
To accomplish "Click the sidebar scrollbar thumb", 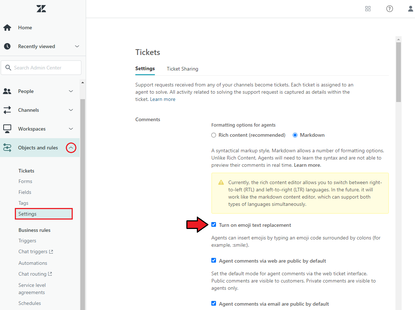I will [x=82, y=204].
